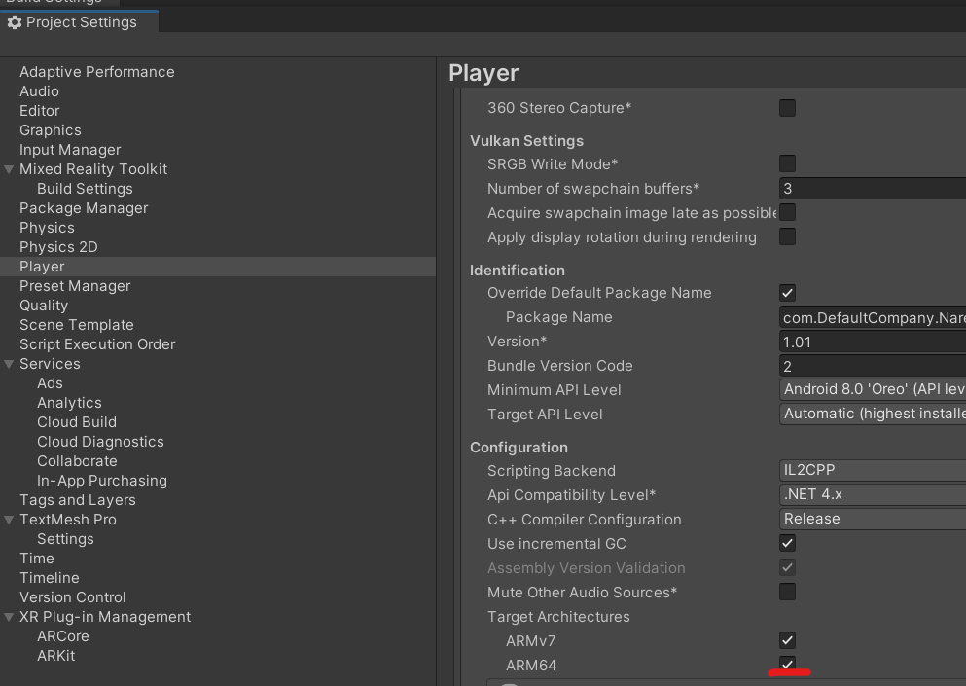966x686 pixels.
Task: Open the Api Compatibility Level dropdown
Action: 873,494
